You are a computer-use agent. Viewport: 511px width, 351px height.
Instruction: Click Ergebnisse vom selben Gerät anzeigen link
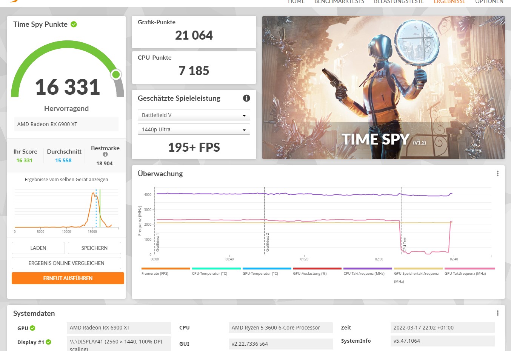click(x=66, y=180)
